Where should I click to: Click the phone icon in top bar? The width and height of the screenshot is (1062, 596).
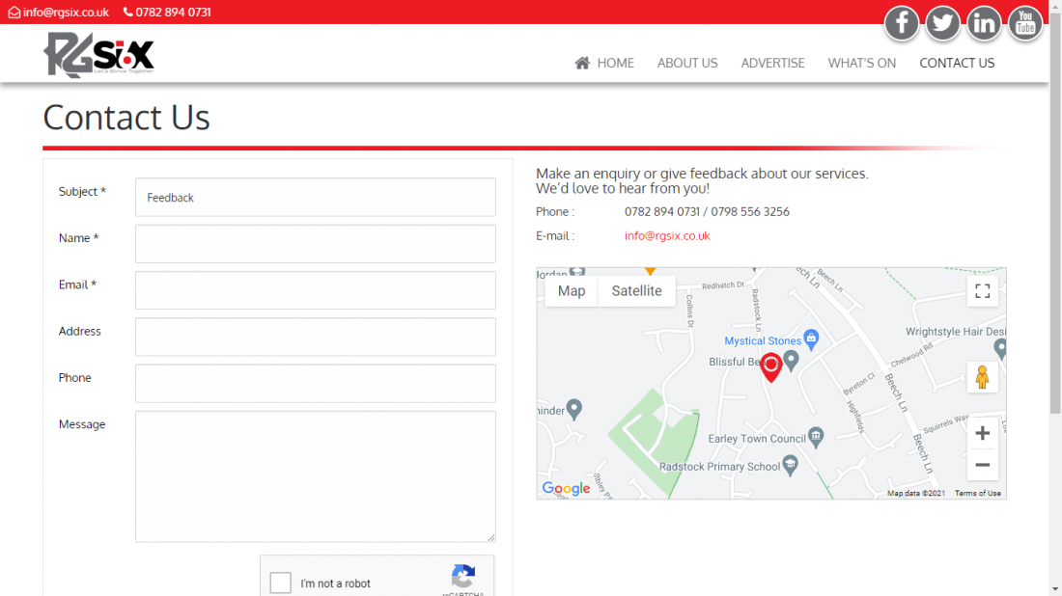coord(128,13)
